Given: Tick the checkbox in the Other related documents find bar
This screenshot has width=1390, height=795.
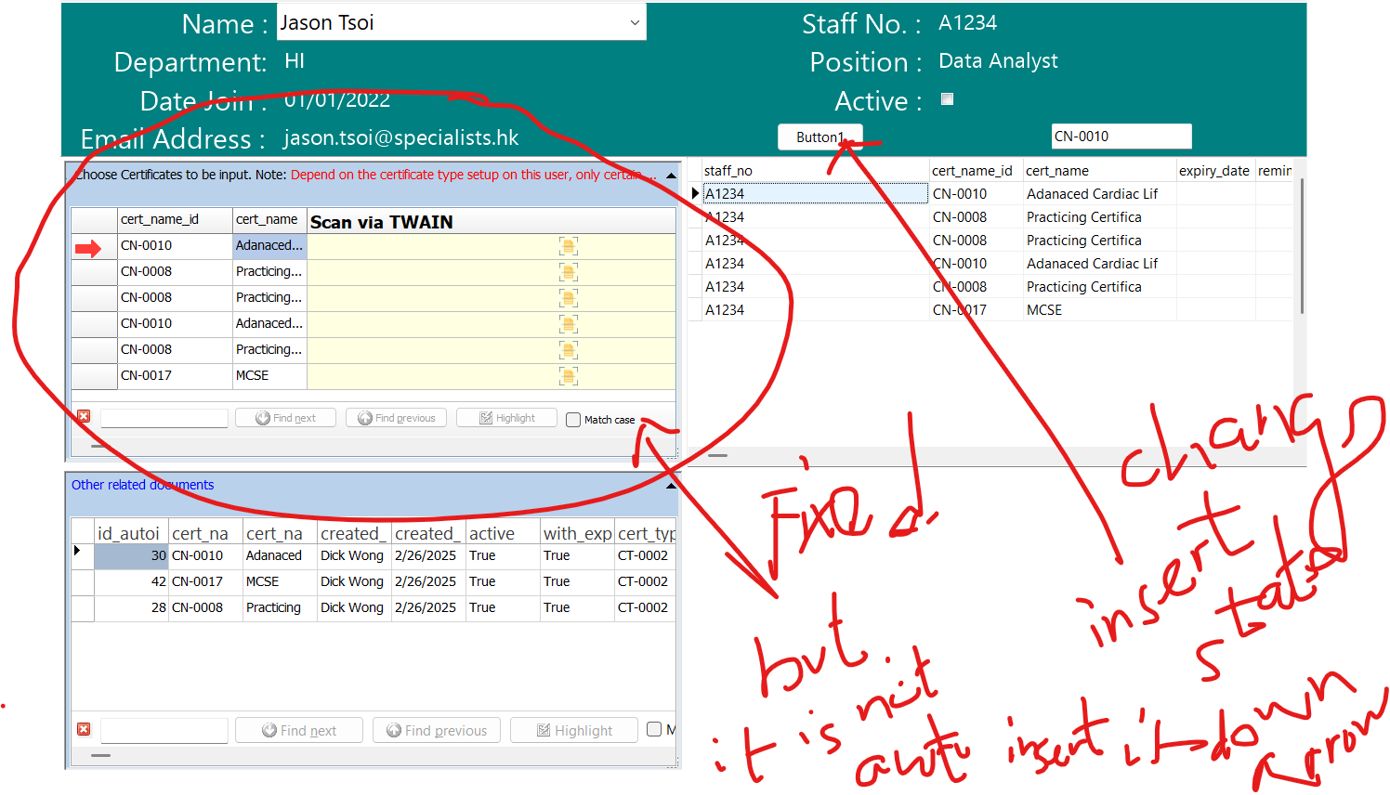Looking at the screenshot, I should pos(654,729).
